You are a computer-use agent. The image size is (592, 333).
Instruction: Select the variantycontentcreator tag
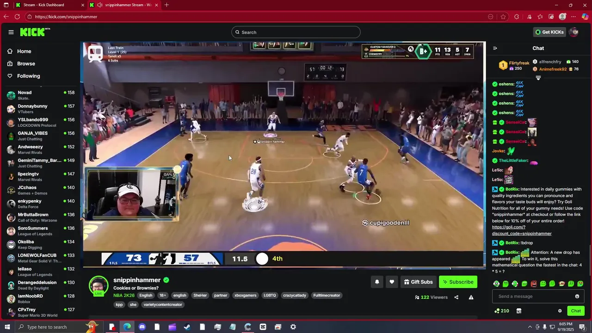click(x=163, y=304)
